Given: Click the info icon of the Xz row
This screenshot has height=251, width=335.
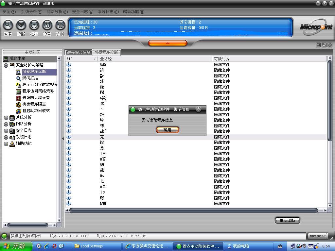Looking at the screenshot, I should pyautogui.click(x=69, y=114).
